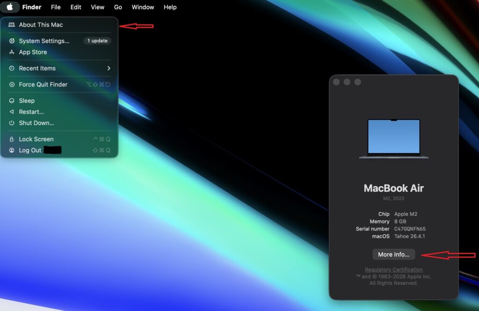
Task: Click the Memory label in About window
Action: [x=379, y=221]
